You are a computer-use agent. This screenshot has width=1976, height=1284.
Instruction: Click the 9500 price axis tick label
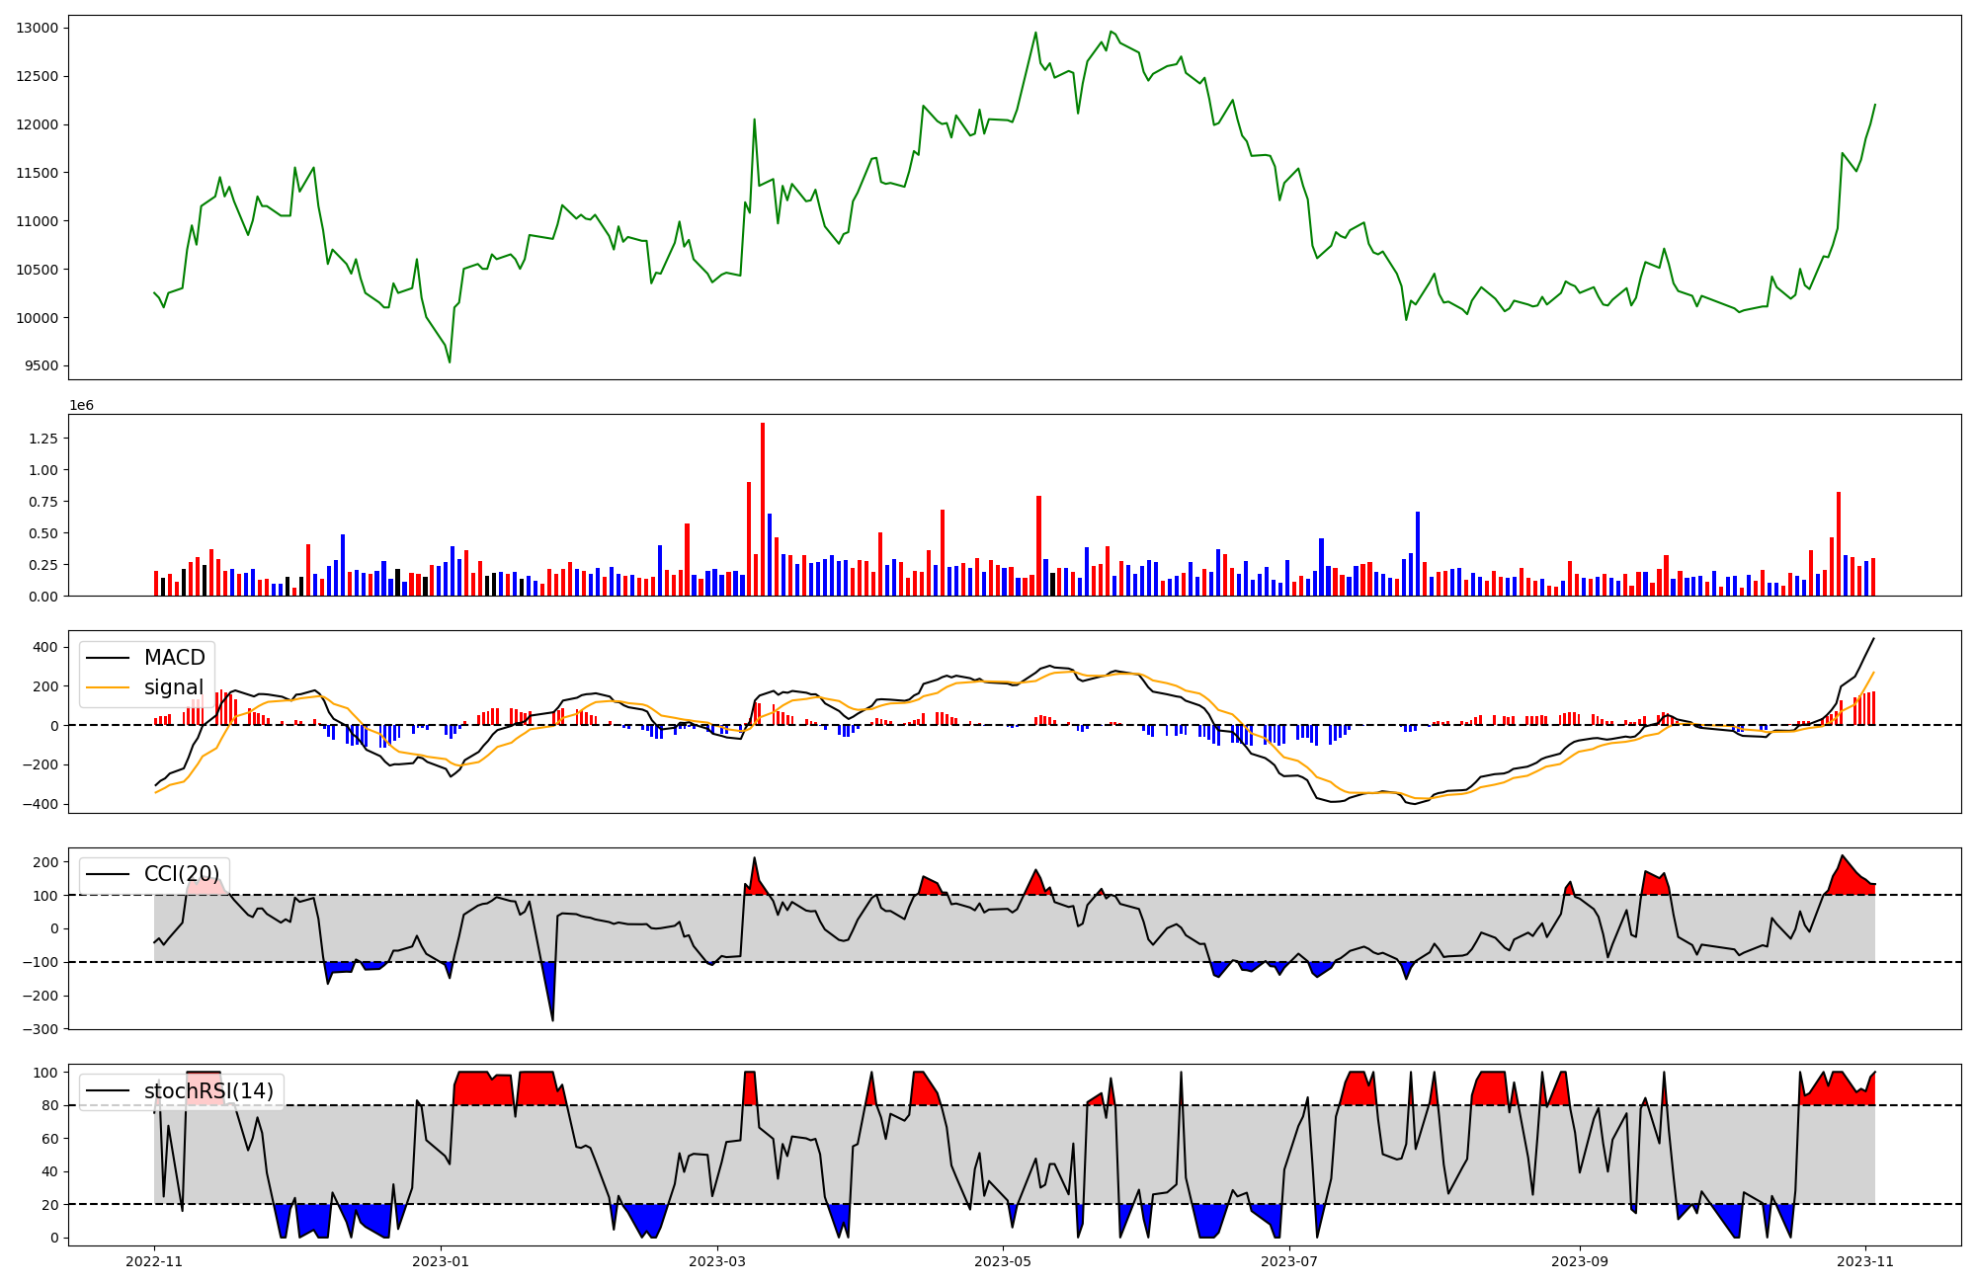click(41, 366)
